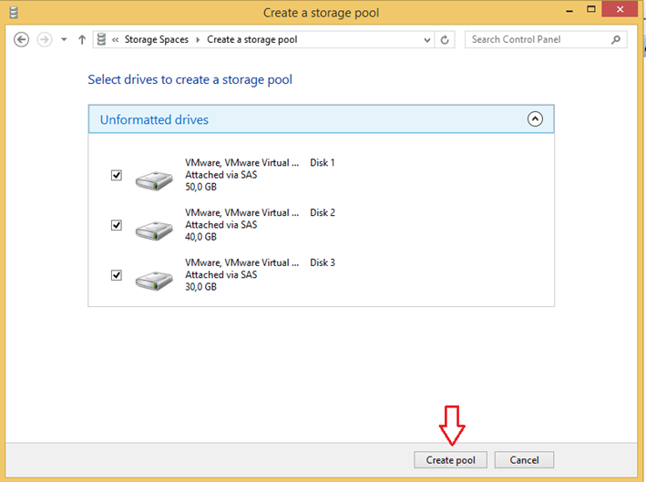The height and width of the screenshot is (482, 646).
Task: Uncheck the Disk 1 50,0 GB checkbox
Action: (x=117, y=176)
